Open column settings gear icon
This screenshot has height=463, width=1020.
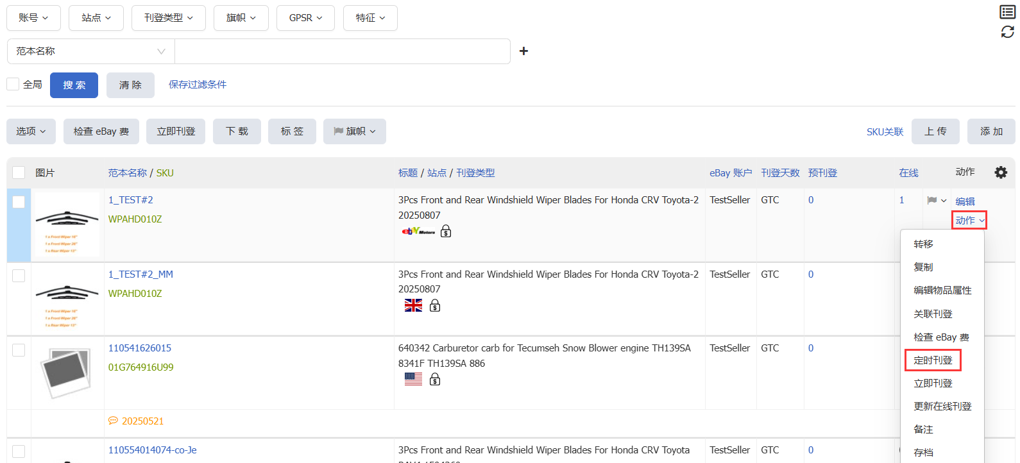point(1000,173)
